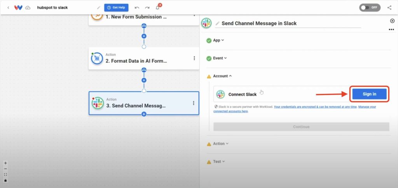Viewport: 398px width, 188px height.
Task: Add step below Send Channel Message
Action: tap(144, 114)
